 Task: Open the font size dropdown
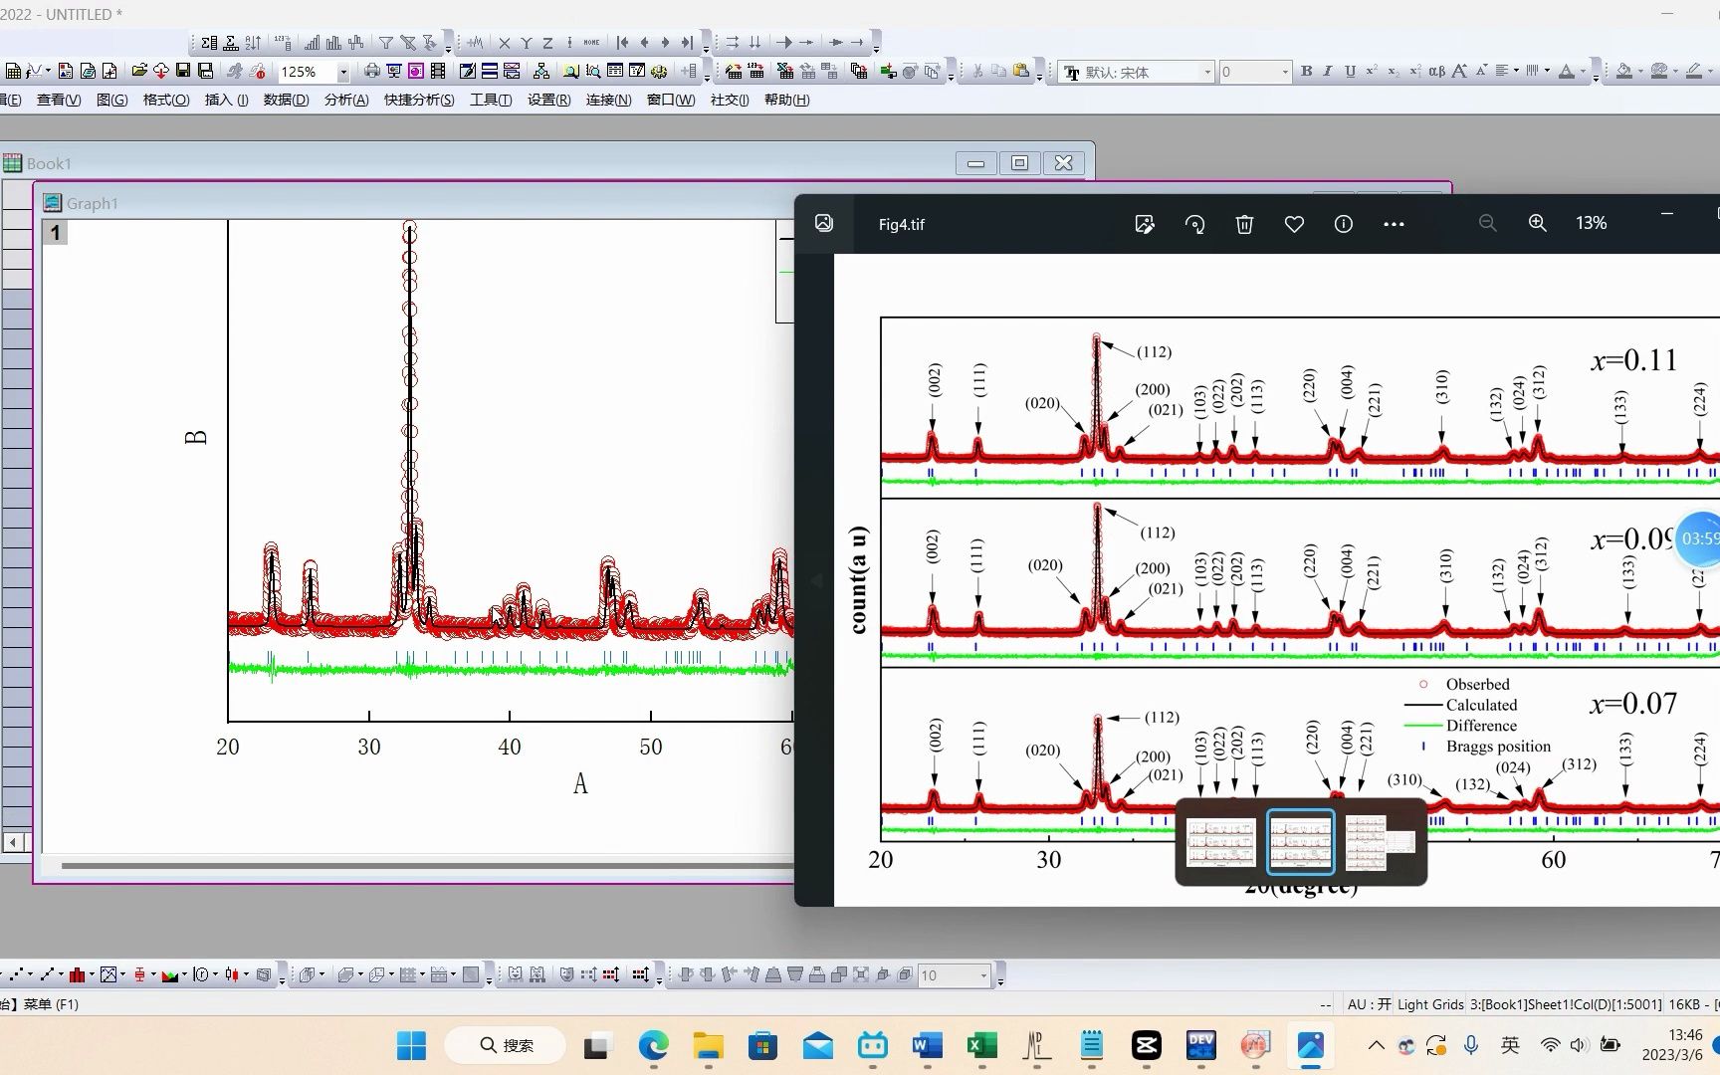1284,72
